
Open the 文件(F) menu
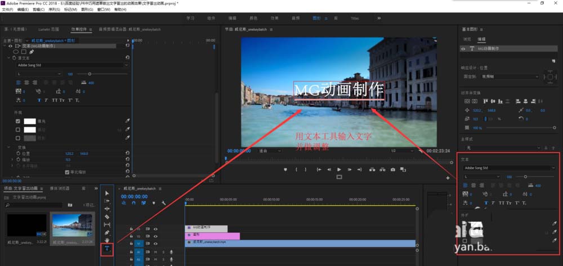point(7,10)
